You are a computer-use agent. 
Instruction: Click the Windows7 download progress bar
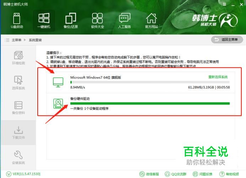point(150,82)
